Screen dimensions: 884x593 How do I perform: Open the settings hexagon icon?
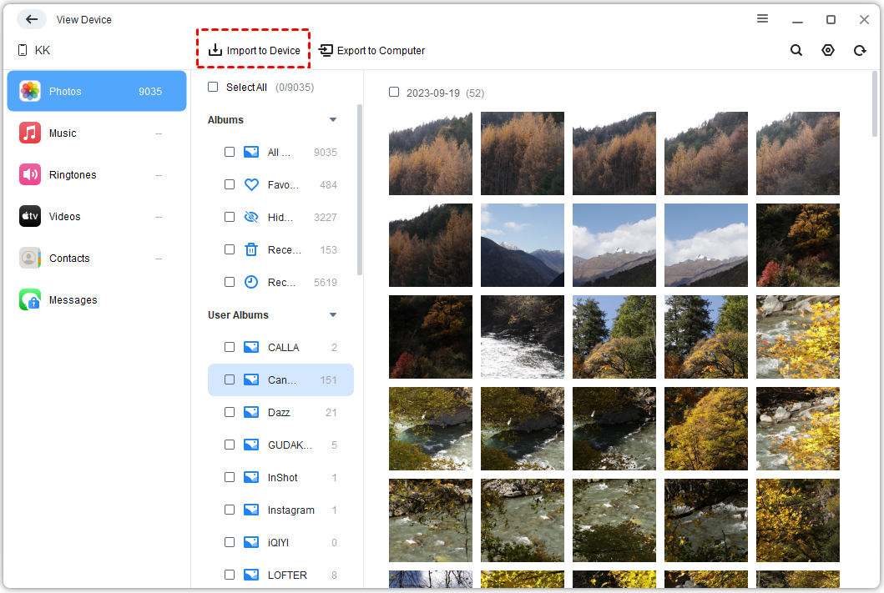pos(827,50)
